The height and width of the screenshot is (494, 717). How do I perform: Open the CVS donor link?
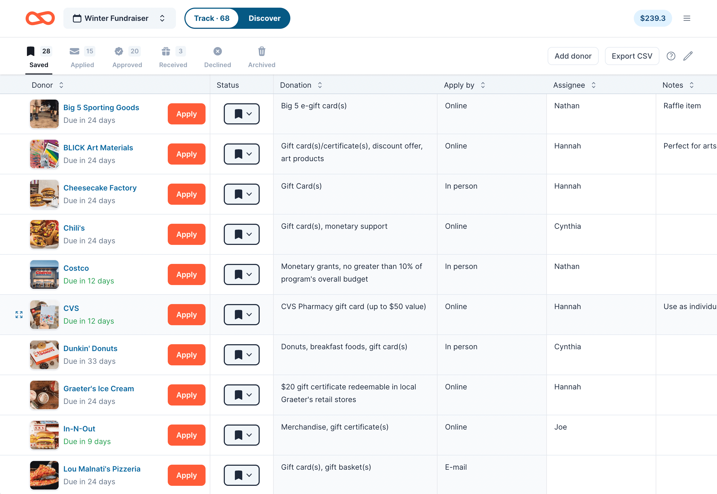[x=71, y=308]
